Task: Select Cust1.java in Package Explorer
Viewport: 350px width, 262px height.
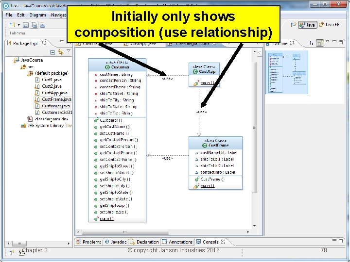Action: point(49,80)
